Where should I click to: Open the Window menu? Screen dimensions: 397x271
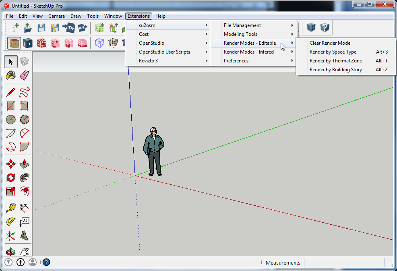coord(113,16)
